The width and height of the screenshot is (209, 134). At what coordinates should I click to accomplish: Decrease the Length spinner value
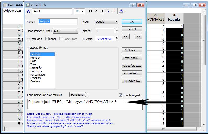click(x=117, y=32)
